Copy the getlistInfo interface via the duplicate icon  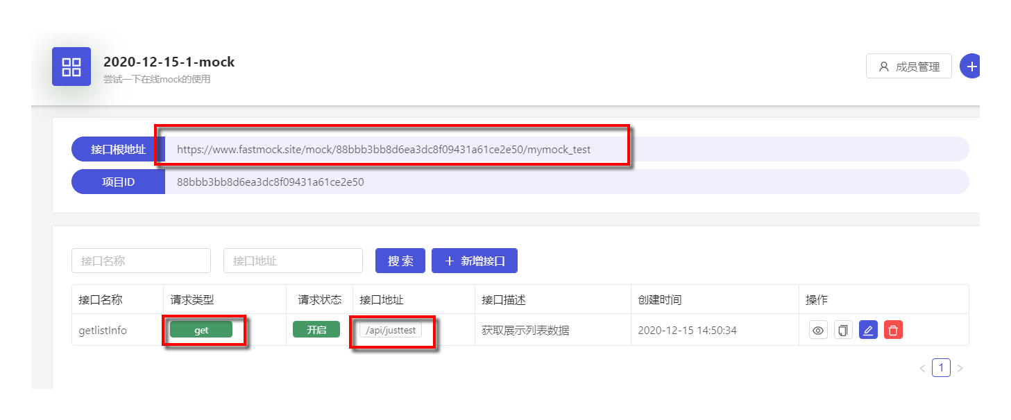tap(843, 330)
